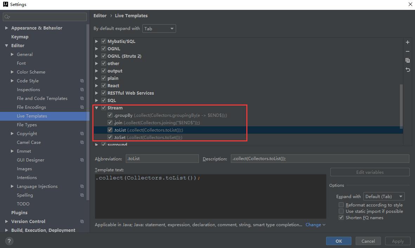
Task: Click the project-level icon beside Code Style
Action: point(82,81)
